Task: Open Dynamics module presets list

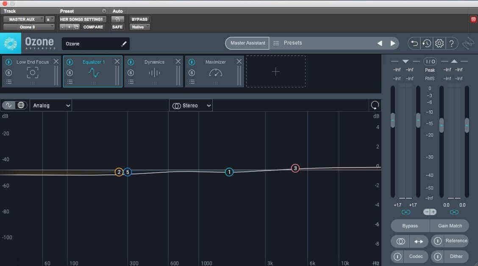Action: pos(131,82)
